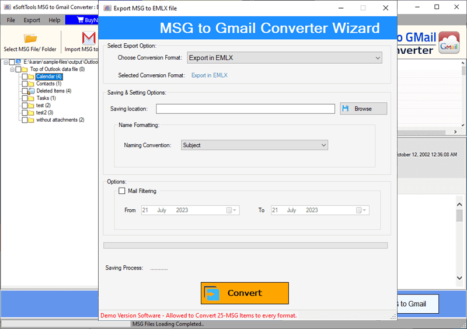Check the Tasks (1) folder checkbox

[x=25, y=98]
